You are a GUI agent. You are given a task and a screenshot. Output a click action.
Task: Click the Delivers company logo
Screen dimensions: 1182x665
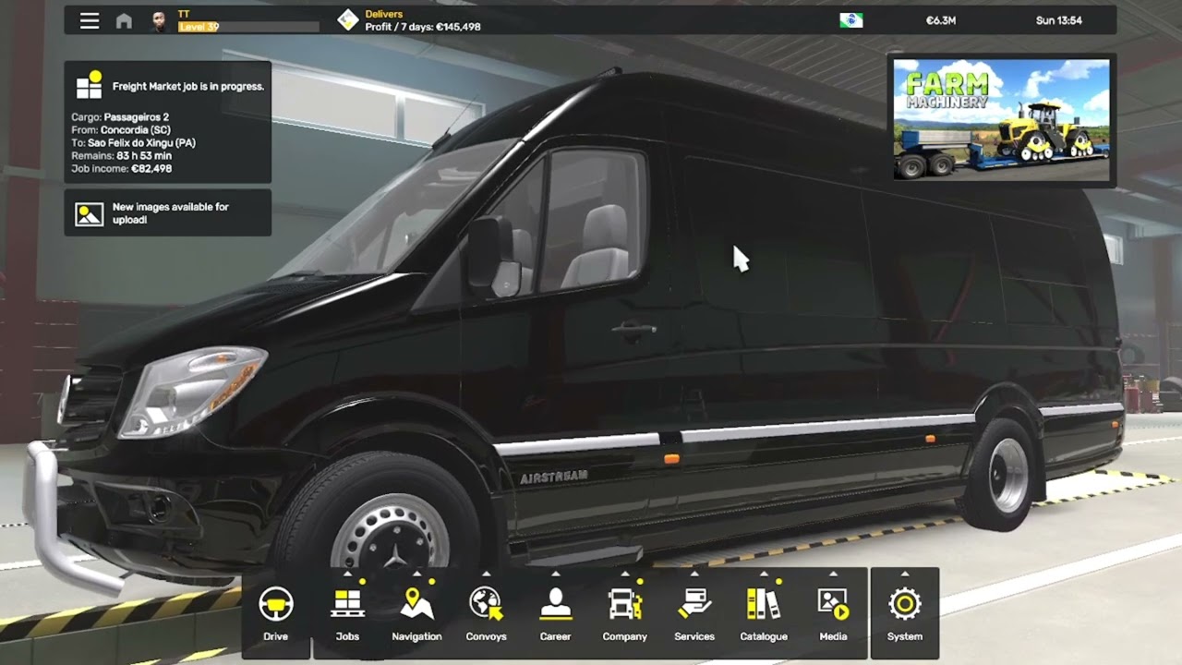[x=347, y=20]
